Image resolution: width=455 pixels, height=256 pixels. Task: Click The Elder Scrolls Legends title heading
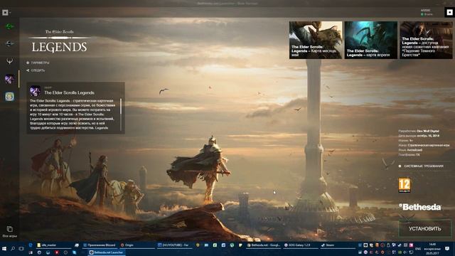pos(69,92)
